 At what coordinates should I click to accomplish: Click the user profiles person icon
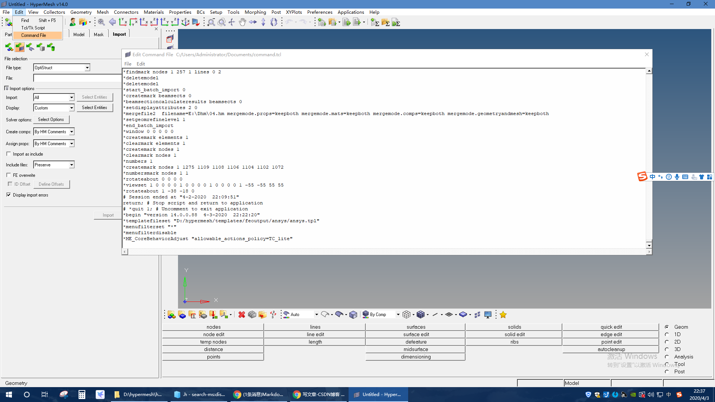click(73, 22)
